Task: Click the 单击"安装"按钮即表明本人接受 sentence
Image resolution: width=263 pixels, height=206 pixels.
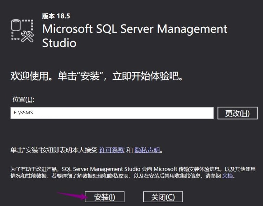Action: [54, 150]
